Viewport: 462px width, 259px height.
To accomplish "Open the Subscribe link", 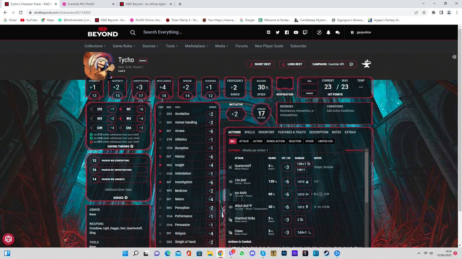I will coord(298,46).
